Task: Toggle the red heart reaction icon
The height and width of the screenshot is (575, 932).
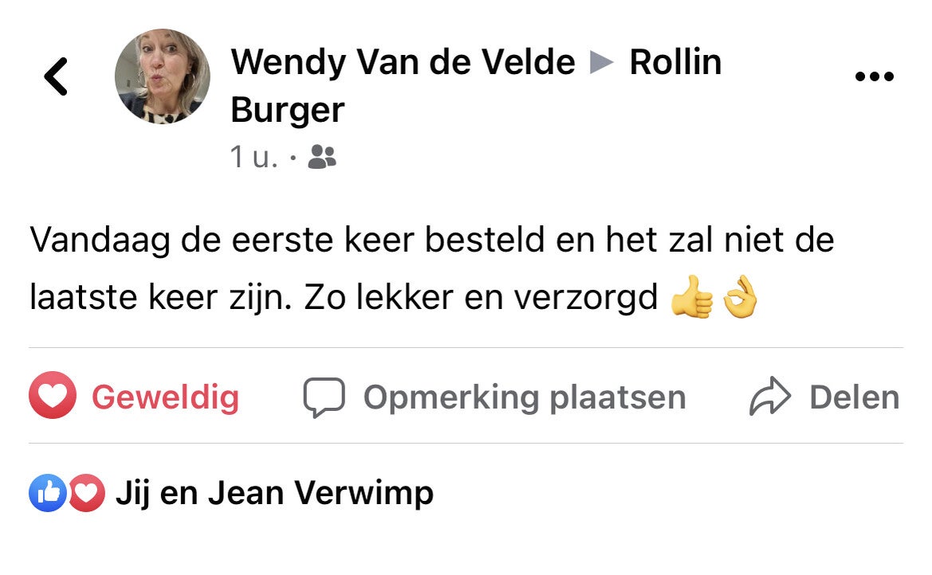Action: (x=53, y=395)
